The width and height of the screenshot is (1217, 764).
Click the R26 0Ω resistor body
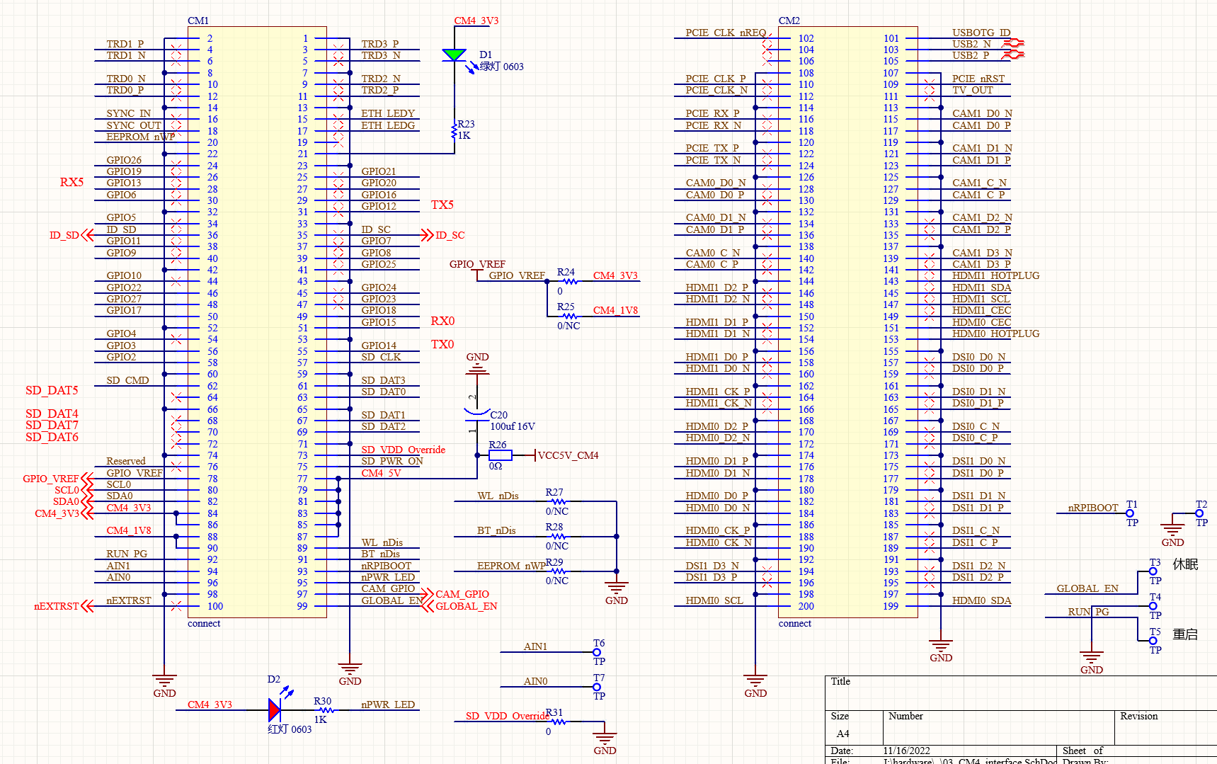[x=500, y=455]
